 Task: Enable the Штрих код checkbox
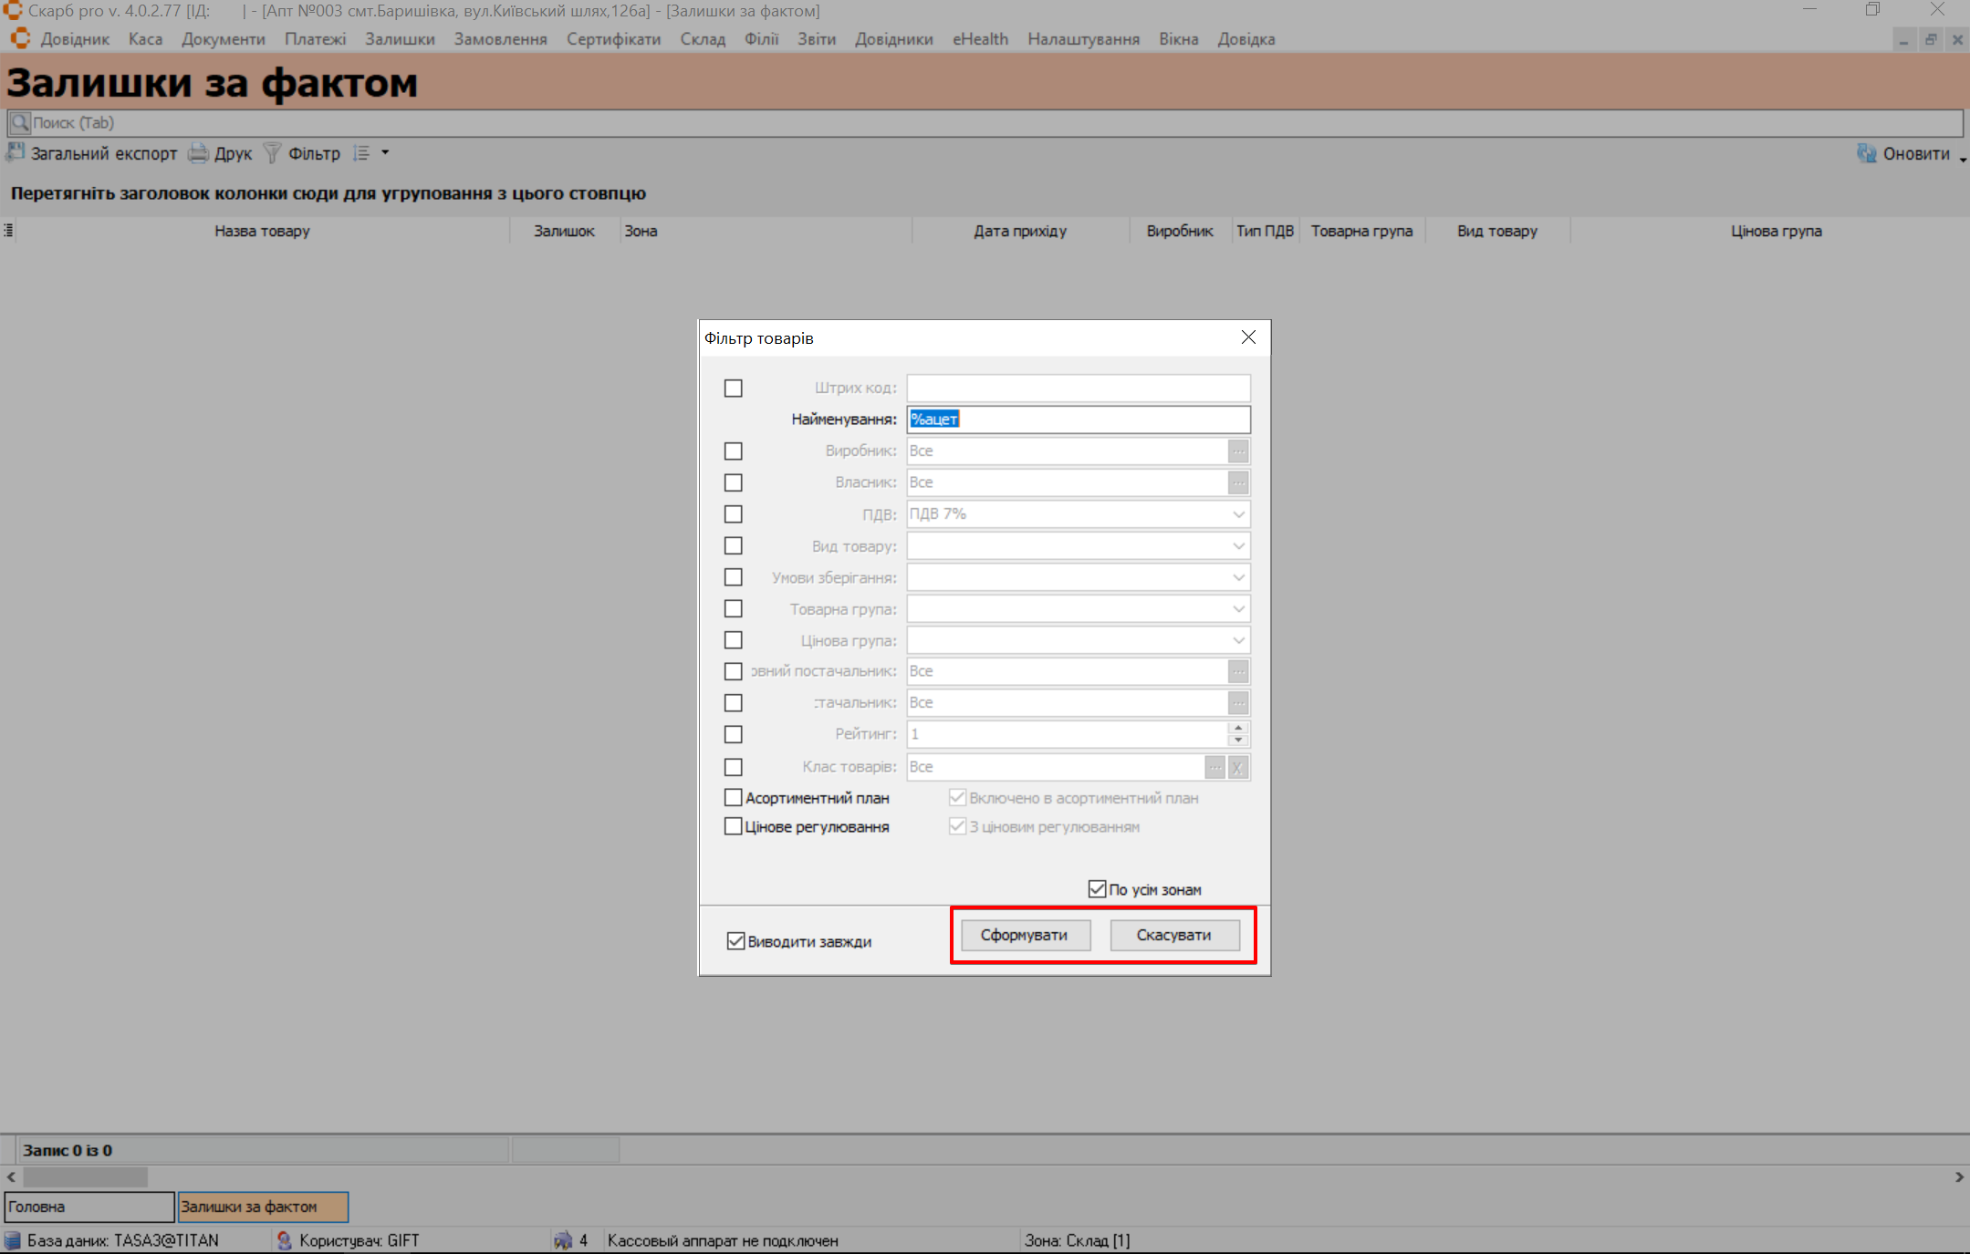pyautogui.click(x=734, y=389)
